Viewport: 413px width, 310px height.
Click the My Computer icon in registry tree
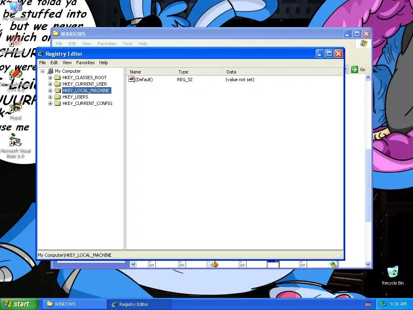pos(50,71)
